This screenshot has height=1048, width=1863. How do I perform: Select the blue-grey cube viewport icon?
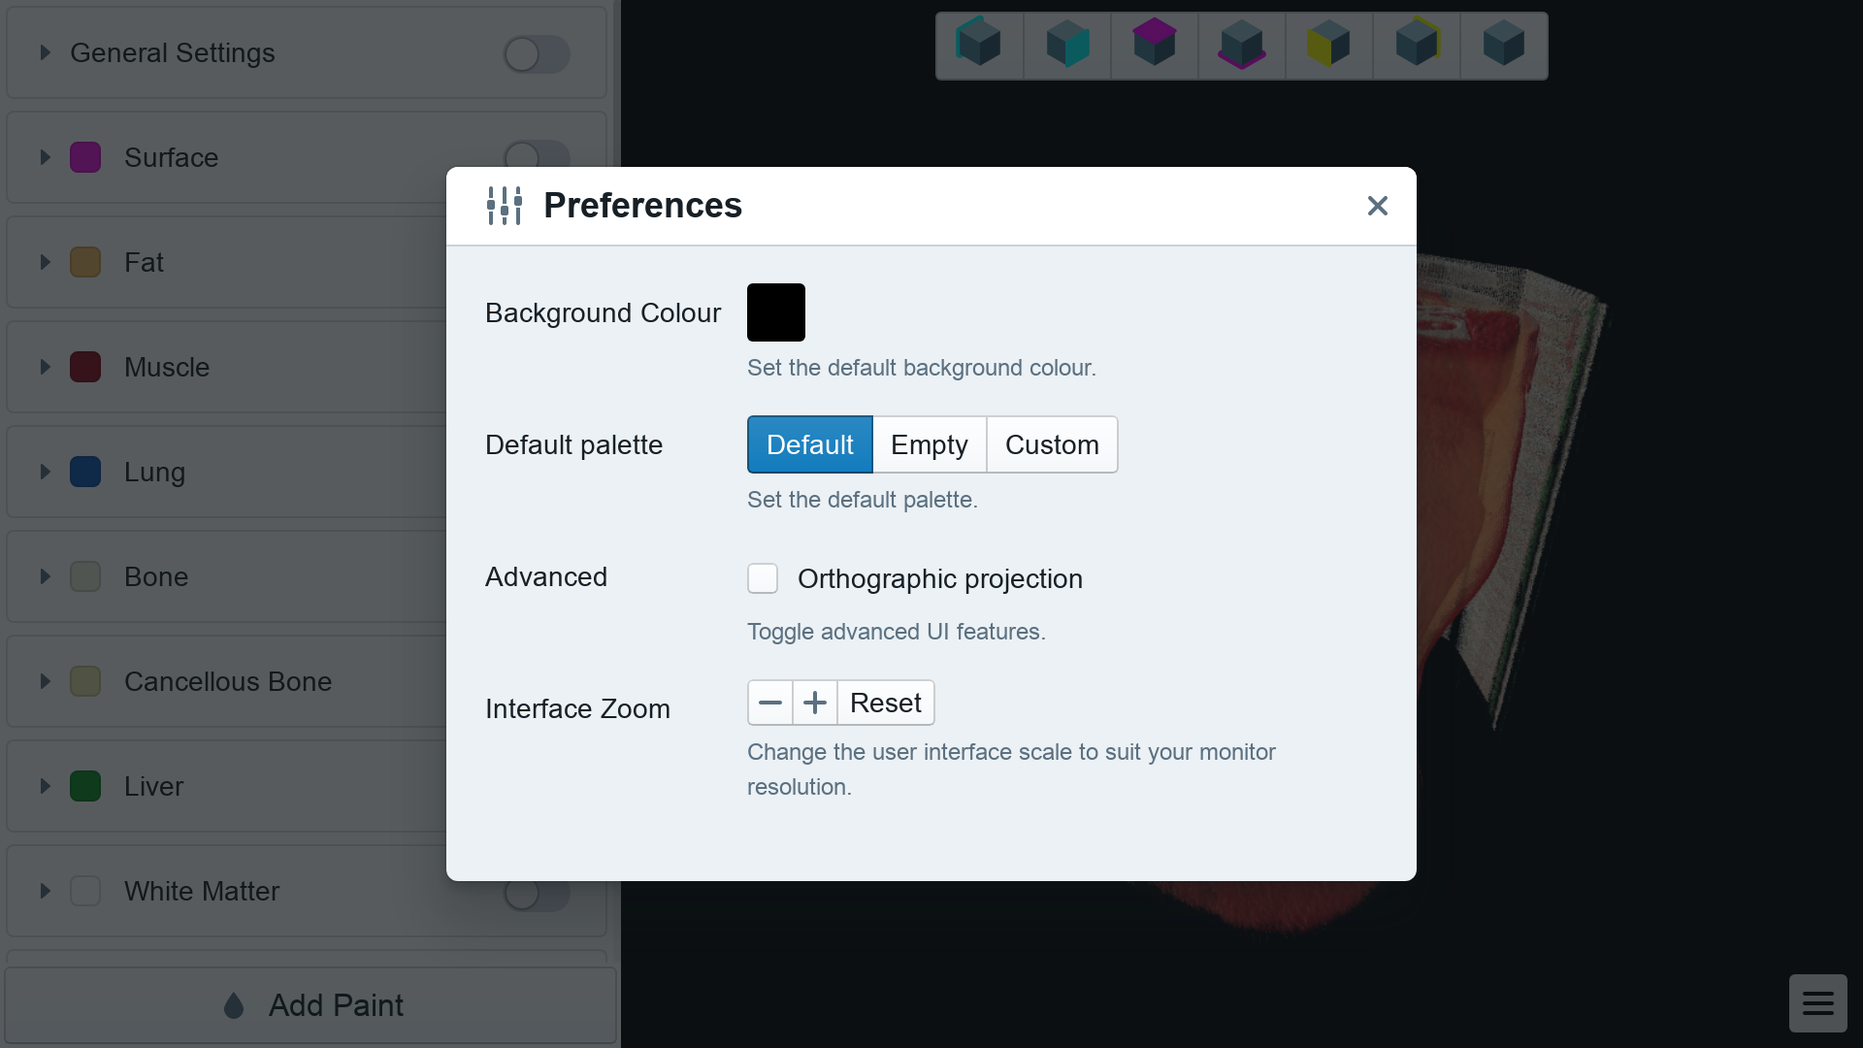1505,46
